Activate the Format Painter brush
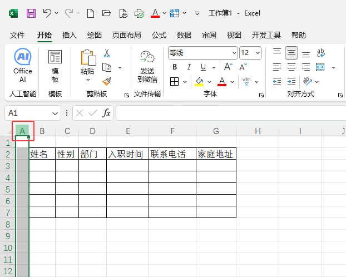The image size is (346, 277). point(107,81)
